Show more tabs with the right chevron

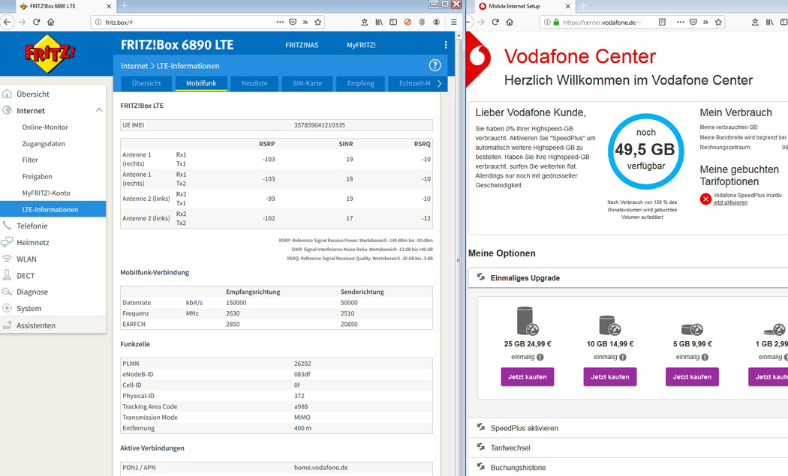(x=439, y=83)
